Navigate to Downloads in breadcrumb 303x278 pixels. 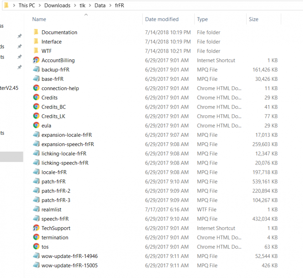(x=58, y=6)
